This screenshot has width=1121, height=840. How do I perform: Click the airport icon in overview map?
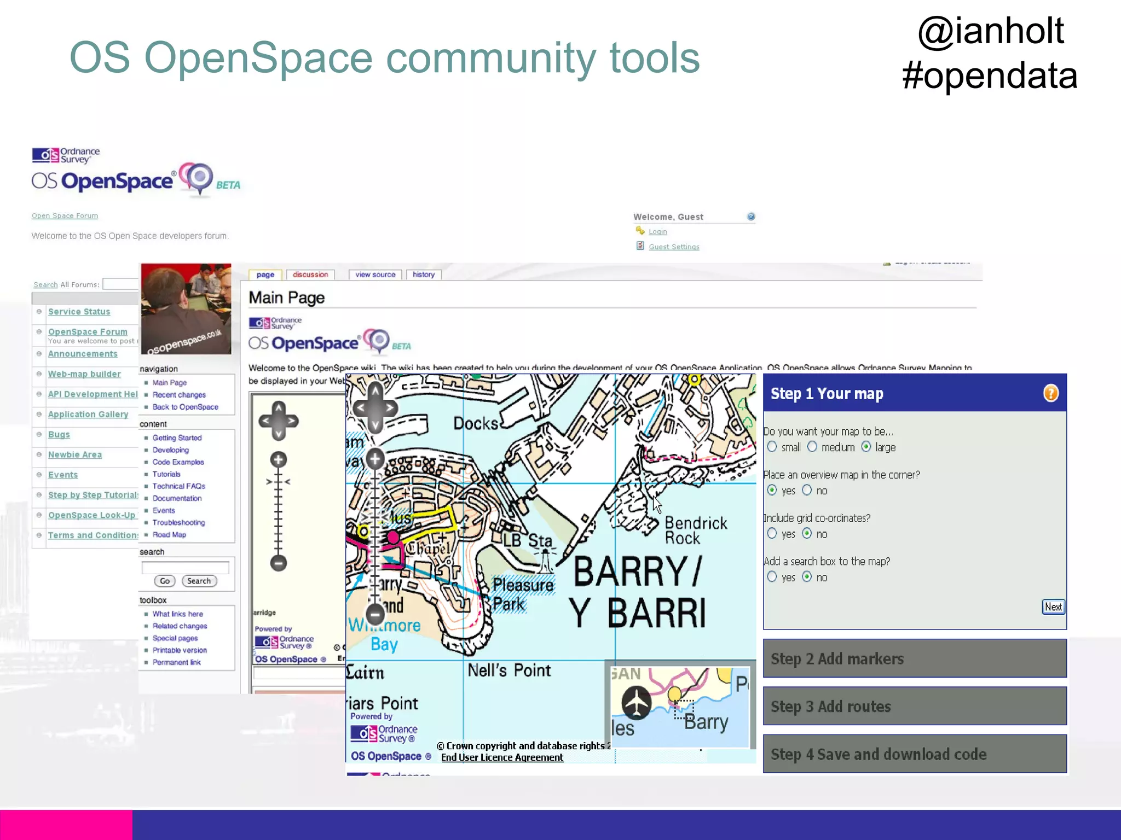click(x=637, y=703)
